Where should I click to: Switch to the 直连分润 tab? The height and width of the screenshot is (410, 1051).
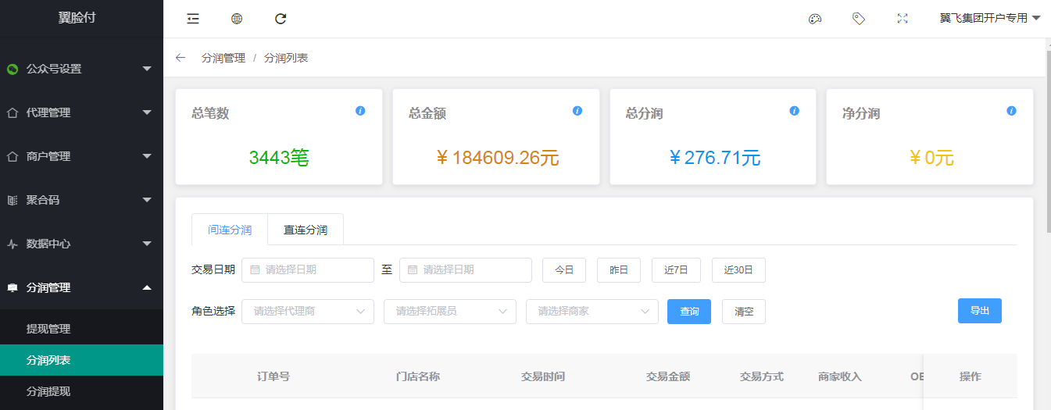[306, 230]
